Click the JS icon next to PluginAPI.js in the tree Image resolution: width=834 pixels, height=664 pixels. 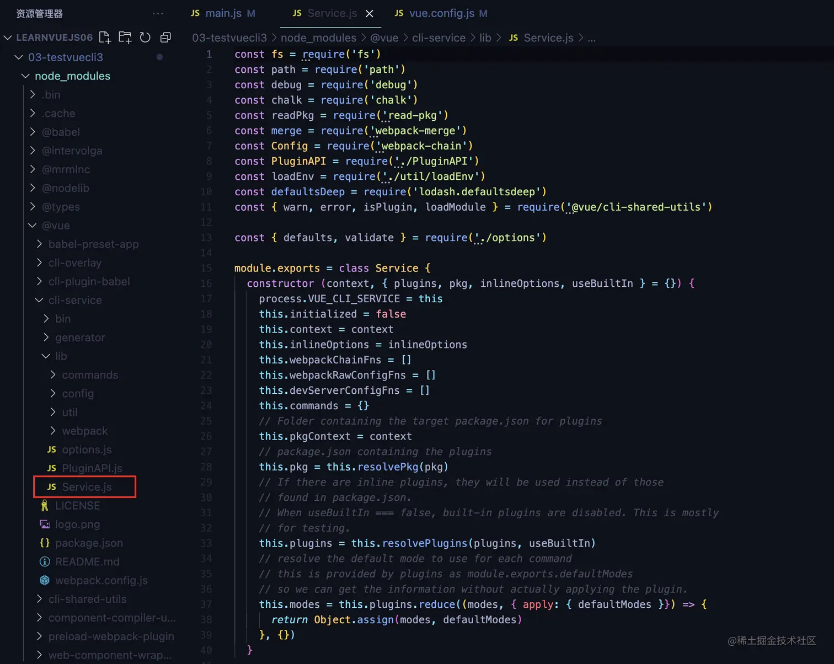[x=52, y=468]
